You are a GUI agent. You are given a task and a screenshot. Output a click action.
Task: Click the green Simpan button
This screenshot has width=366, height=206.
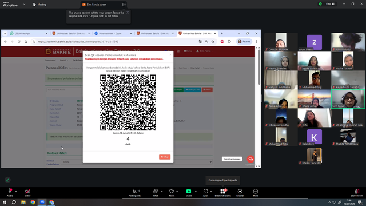click(178, 90)
